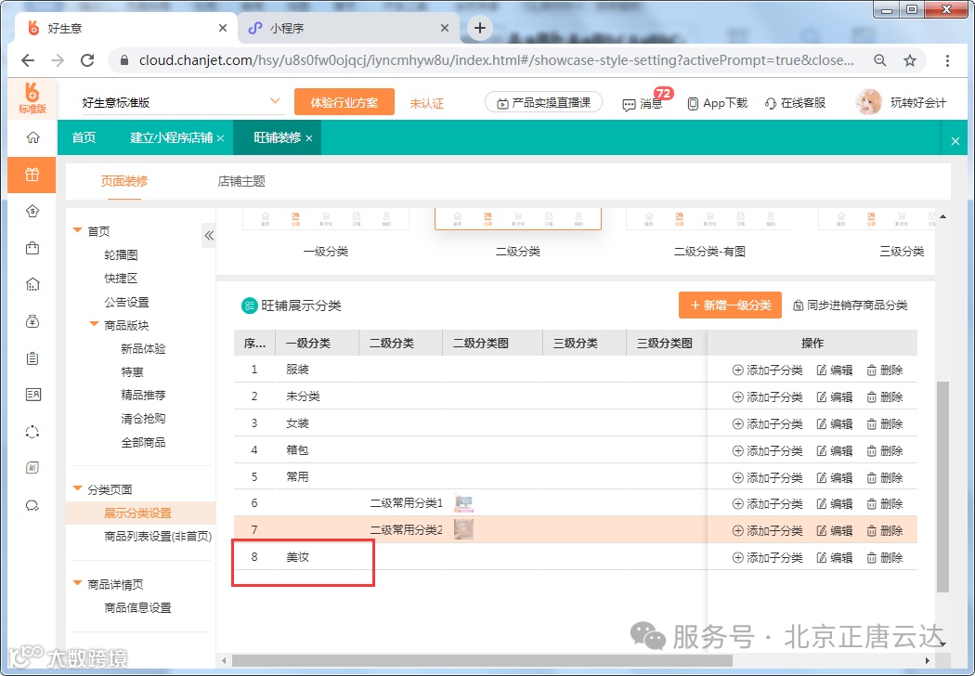This screenshot has height=676, width=975.
Task: Collapse the 首页 tree node
Action: pos(78,230)
